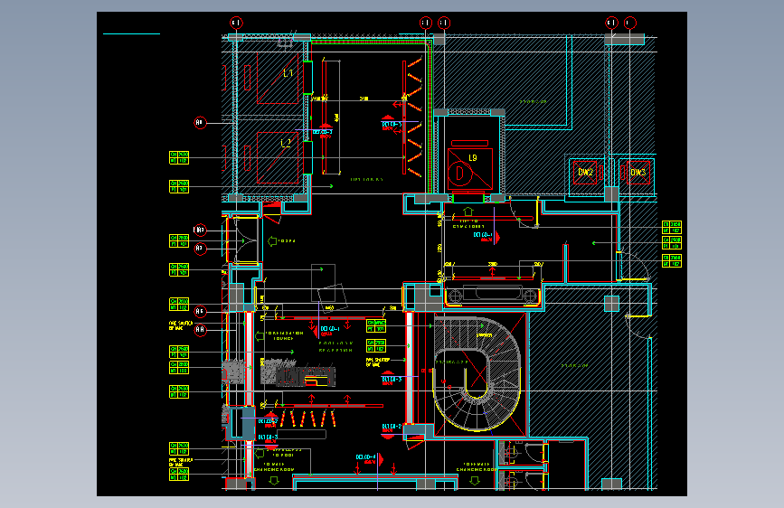The height and width of the screenshot is (508, 784).
Task: Select the grid bubble above the L1 lift column
Action: [x=236, y=23]
